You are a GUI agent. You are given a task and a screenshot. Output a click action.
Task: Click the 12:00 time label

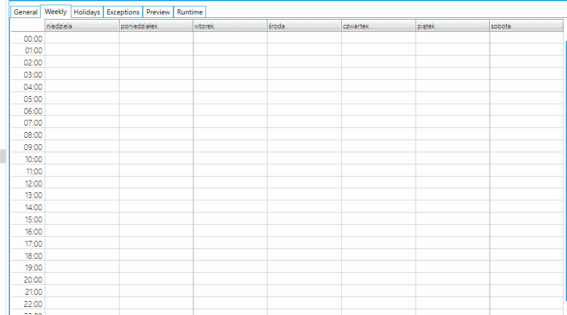pos(33,184)
